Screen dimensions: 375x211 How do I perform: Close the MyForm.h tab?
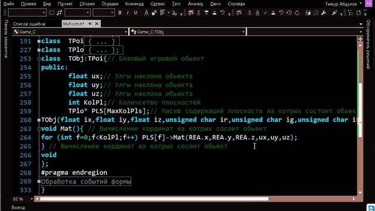pyautogui.click(x=97, y=23)
